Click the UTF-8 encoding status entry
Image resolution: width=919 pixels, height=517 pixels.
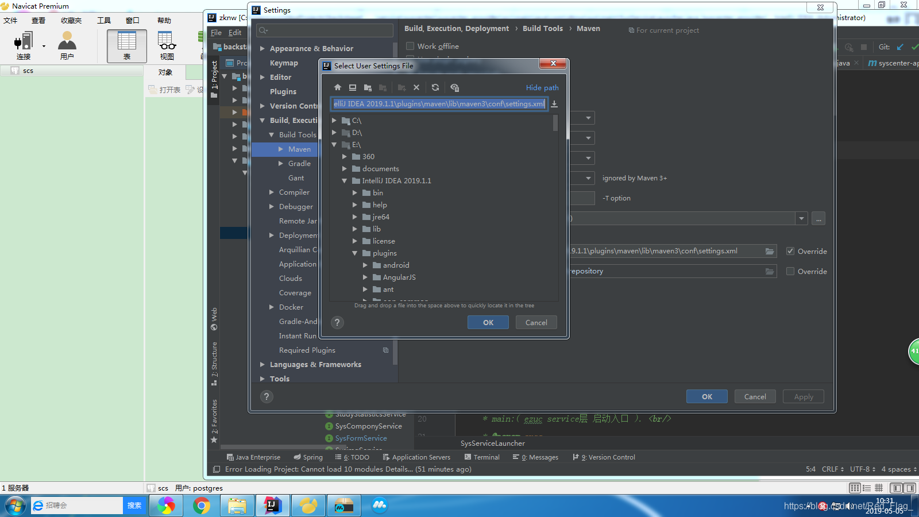click(x=863, y=469)
